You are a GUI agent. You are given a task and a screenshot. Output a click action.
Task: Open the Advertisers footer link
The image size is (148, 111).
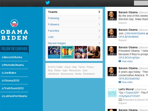[x=54, y=74]
